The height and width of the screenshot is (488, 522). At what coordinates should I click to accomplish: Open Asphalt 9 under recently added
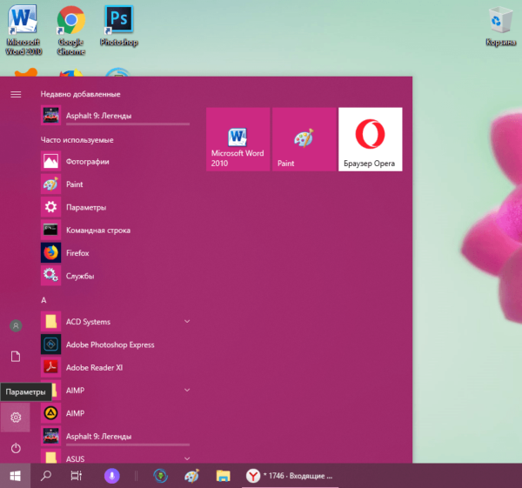pos(115,116)
